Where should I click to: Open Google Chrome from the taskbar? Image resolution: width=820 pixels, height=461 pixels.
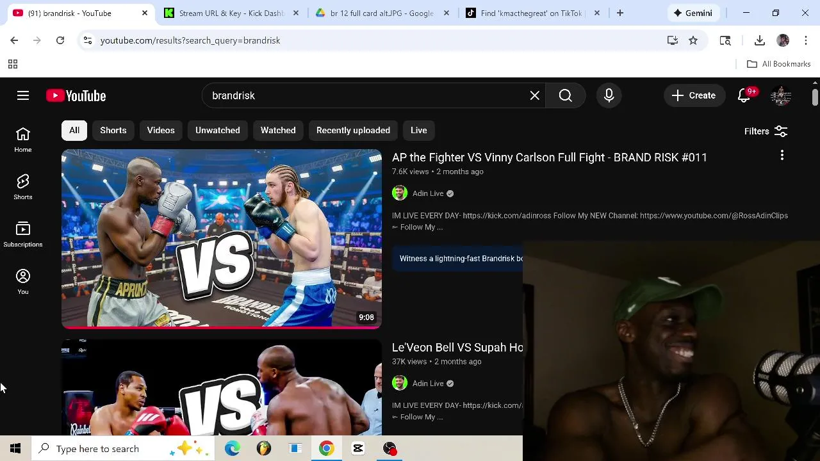tap(327, 448)
